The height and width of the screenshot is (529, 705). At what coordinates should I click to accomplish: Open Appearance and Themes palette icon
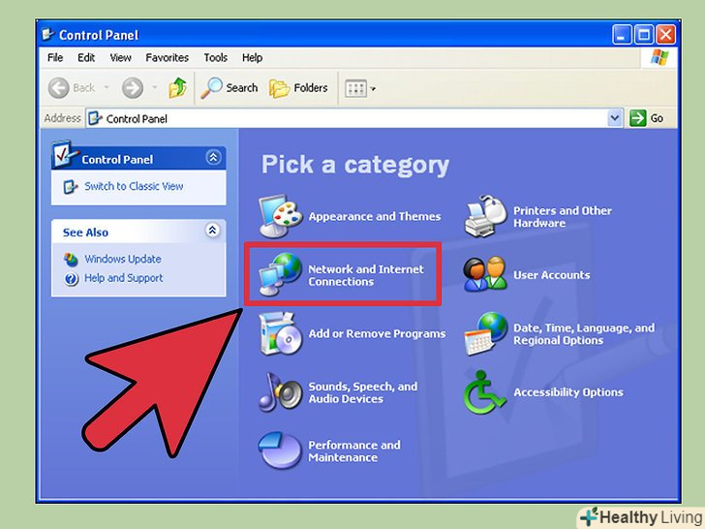coord(281,216)
